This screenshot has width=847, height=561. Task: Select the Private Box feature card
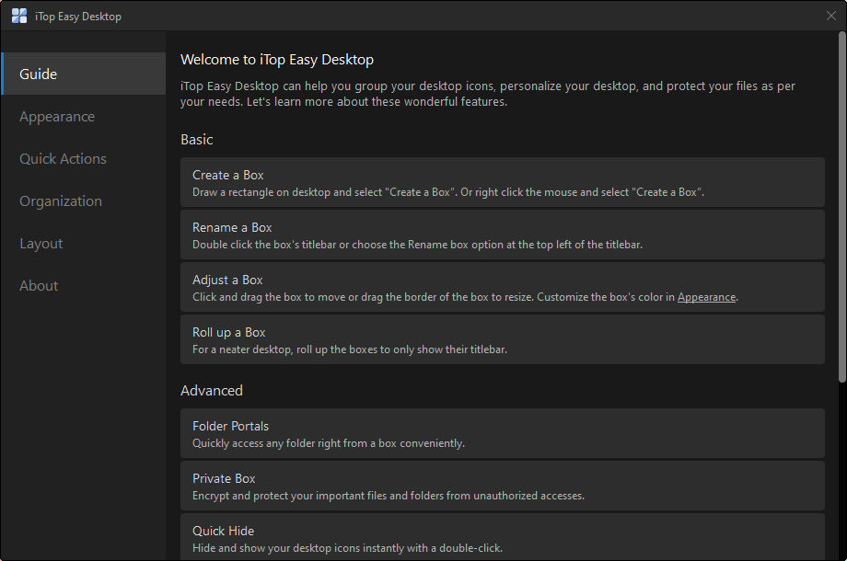pyautogui.click(x=502, y=486)
